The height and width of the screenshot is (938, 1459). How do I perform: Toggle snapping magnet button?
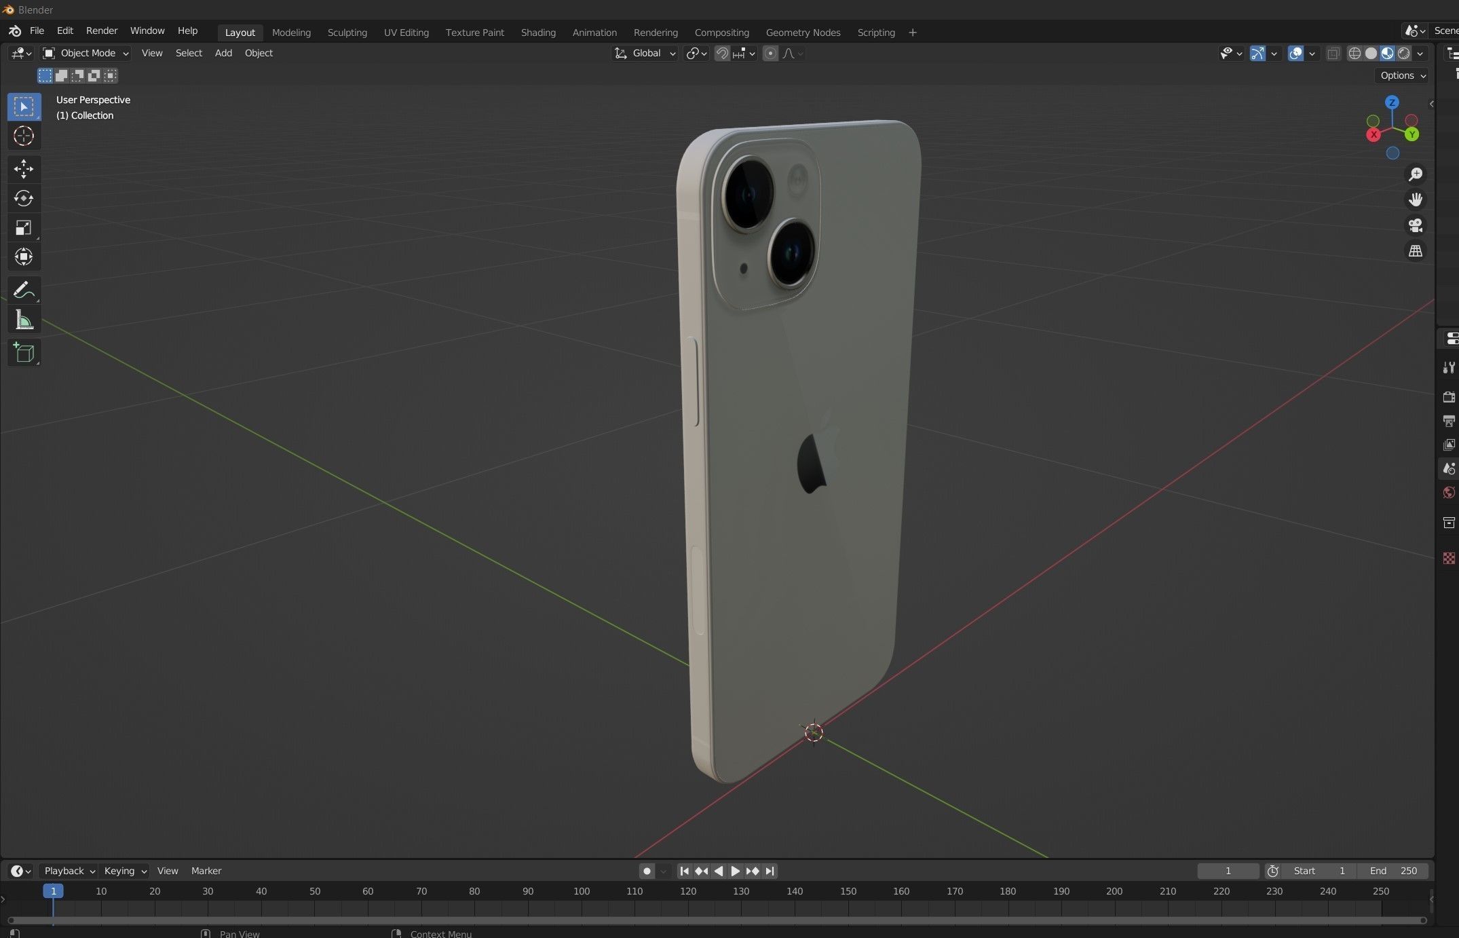click(x=722, y=53)
